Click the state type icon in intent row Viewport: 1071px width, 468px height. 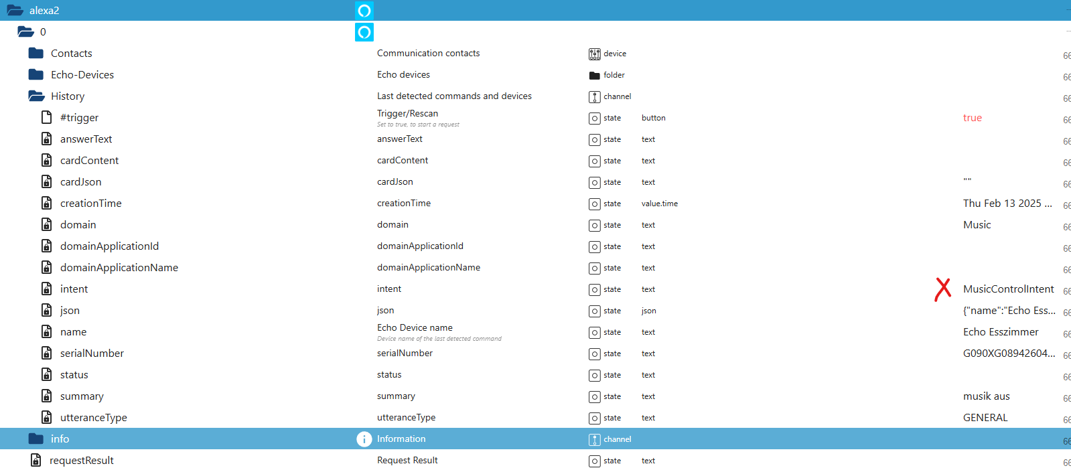(595, 290)
